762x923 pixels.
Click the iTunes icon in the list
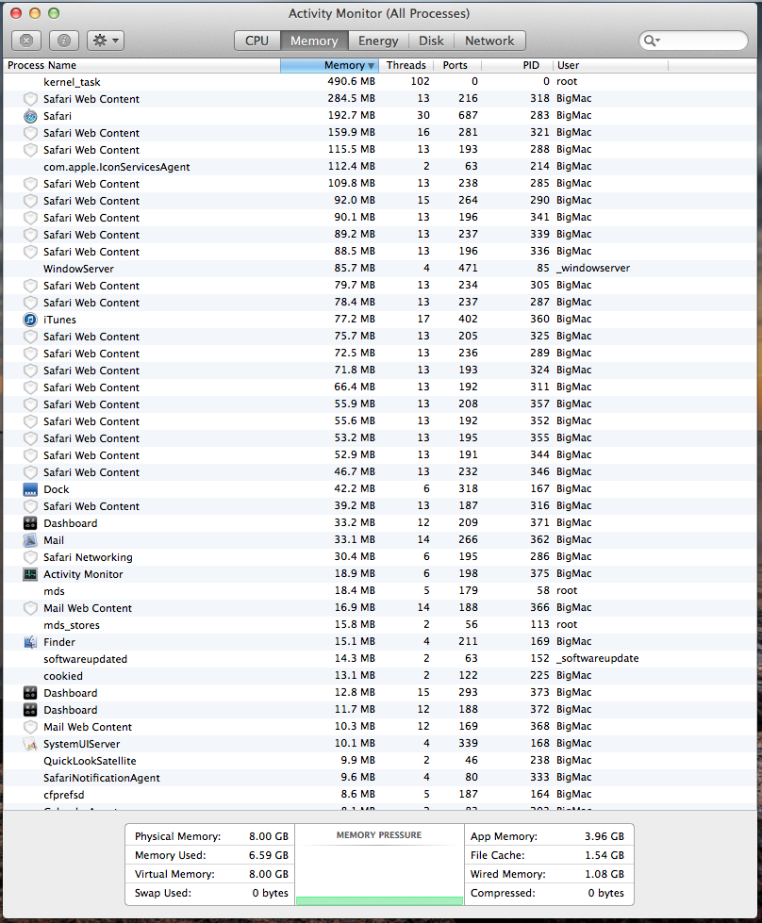coord(30,320)
